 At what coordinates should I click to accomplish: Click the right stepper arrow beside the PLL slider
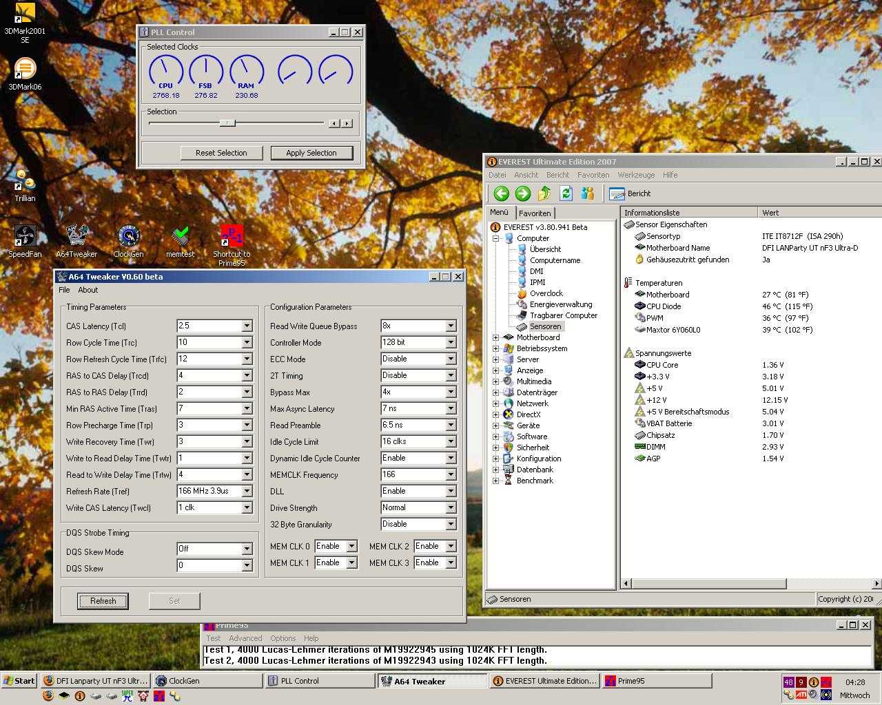(347, 123)
